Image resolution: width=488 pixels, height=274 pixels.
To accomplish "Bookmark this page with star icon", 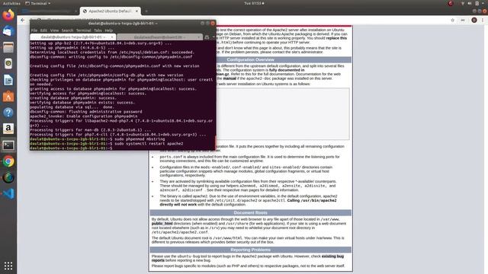I will click(452, 21).
